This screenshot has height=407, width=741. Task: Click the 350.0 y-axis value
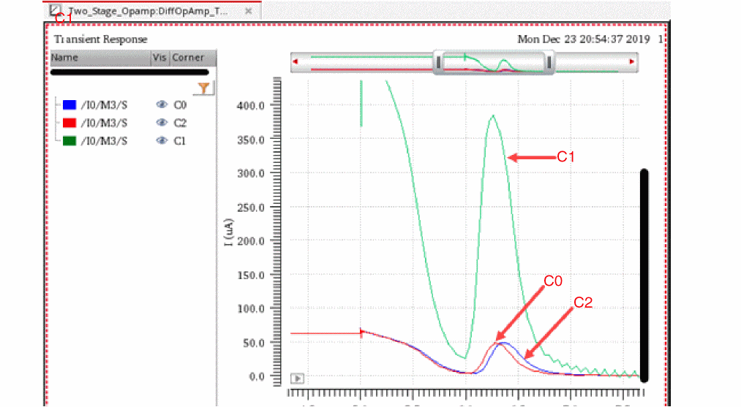[x=250, y=140]
